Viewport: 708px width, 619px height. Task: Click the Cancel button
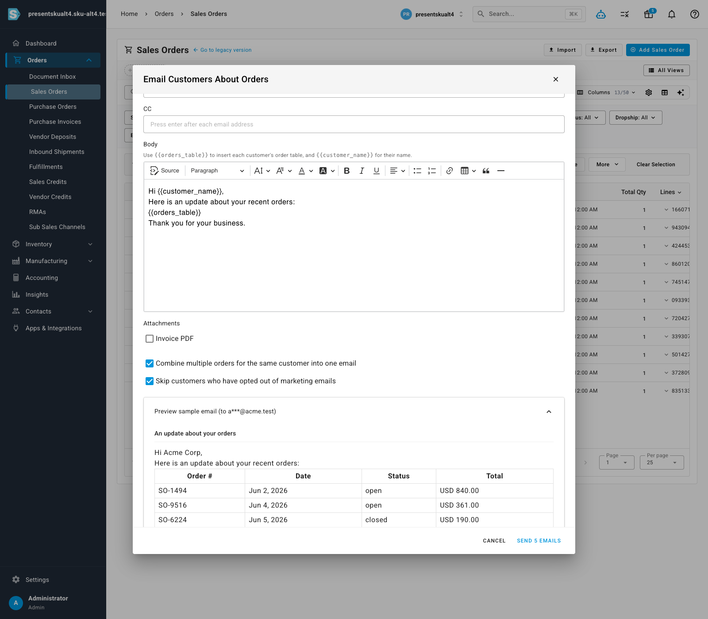click(x=494, y=541)
